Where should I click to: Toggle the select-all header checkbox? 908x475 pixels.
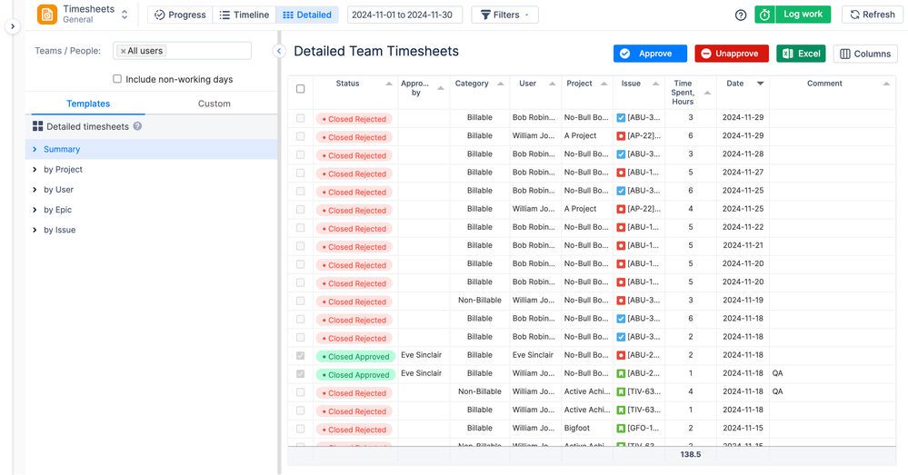pyautogui.click(x=301, y=88)
